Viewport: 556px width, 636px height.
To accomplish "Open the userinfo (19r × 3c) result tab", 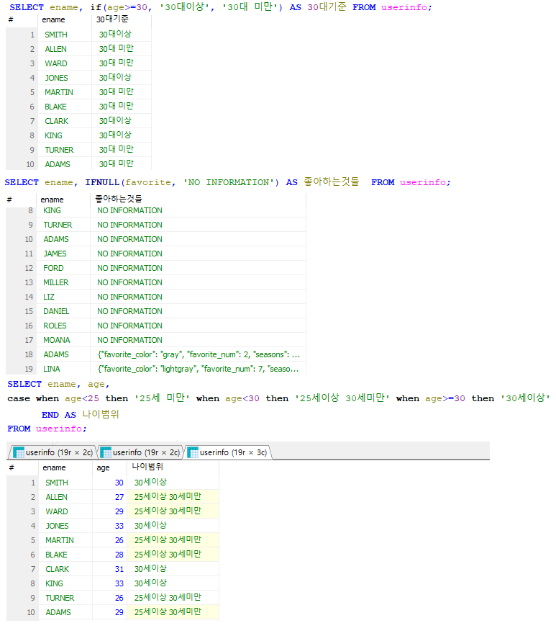I will click(x=228, y=452).
